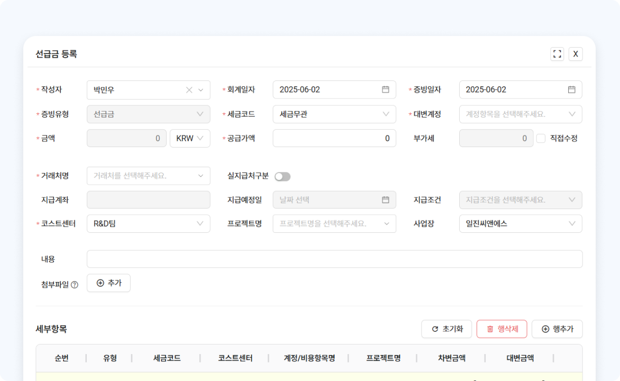Screen dimensions: 620x381
Task: Click 추가 button to attach file
Action: click(108, 283)
